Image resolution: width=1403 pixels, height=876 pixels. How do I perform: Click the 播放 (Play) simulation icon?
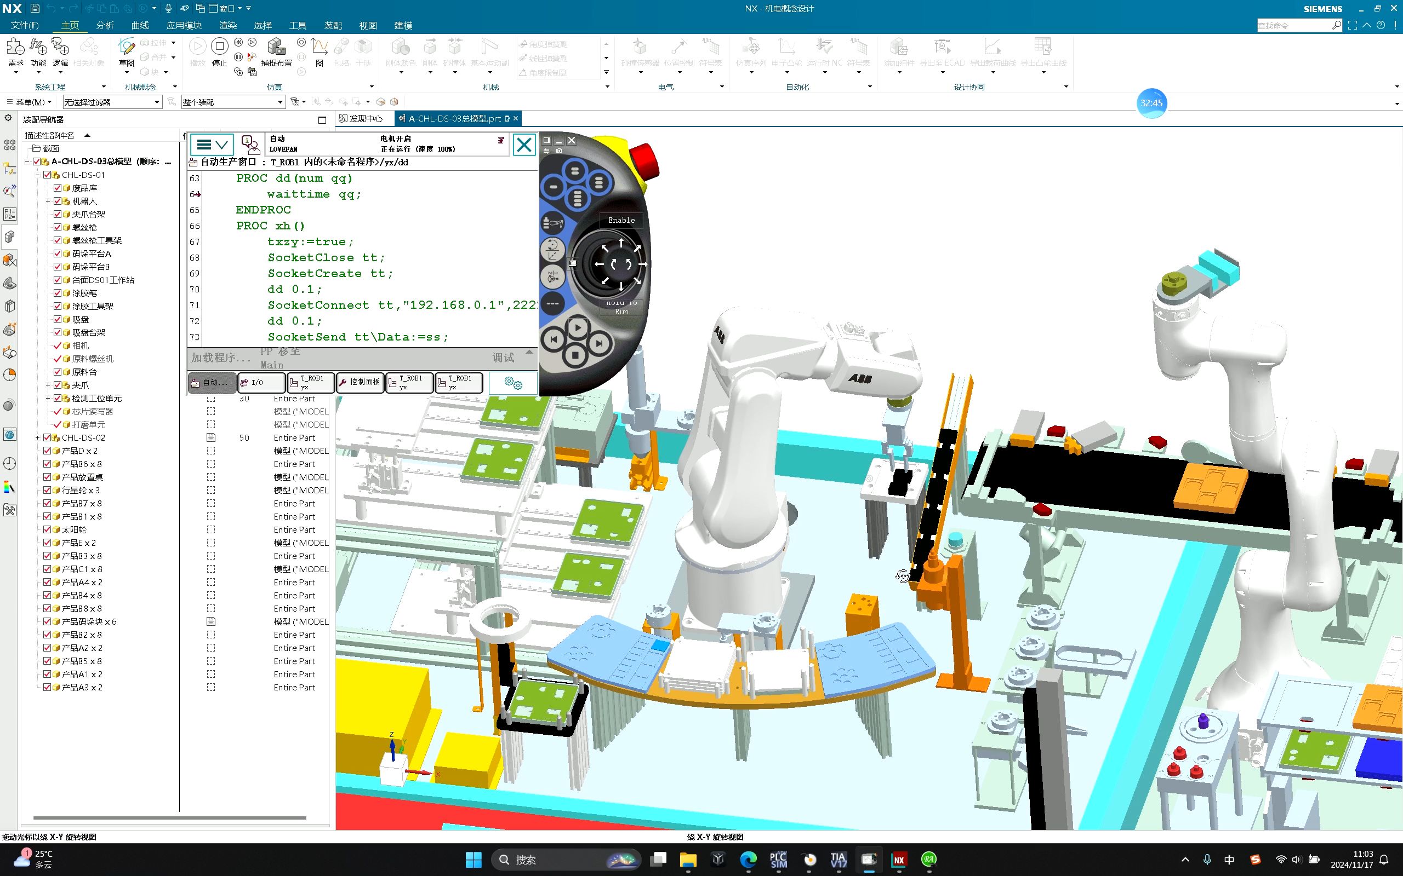198,51
